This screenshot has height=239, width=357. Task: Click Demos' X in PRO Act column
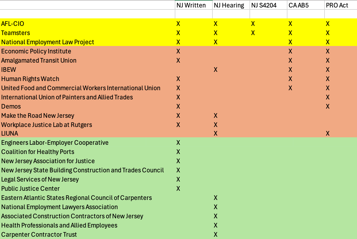[x=328, y=106]
